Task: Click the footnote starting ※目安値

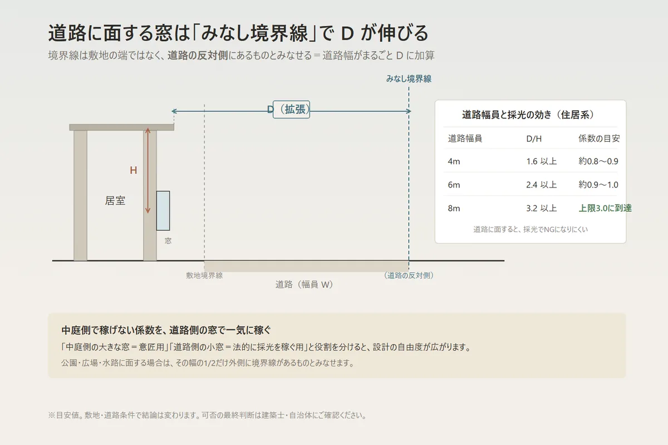Action: (x=207, y=416)
